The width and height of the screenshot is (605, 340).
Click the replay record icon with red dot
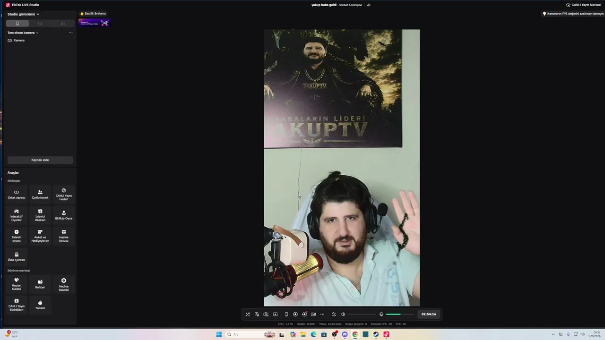pos(304,314)
